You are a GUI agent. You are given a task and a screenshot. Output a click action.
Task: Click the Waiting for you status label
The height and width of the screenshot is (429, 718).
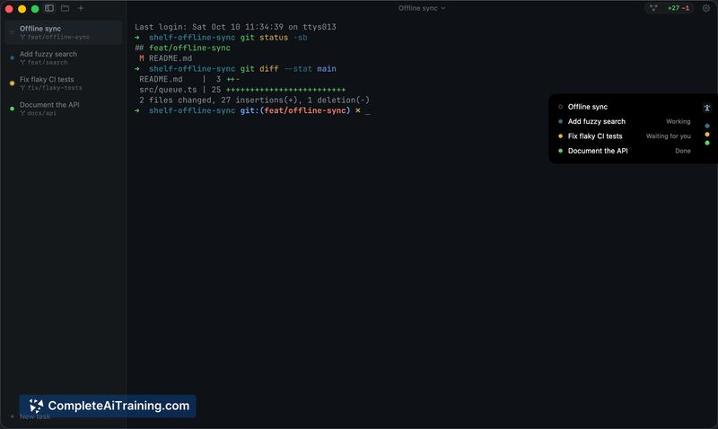(x=668, y=136)
